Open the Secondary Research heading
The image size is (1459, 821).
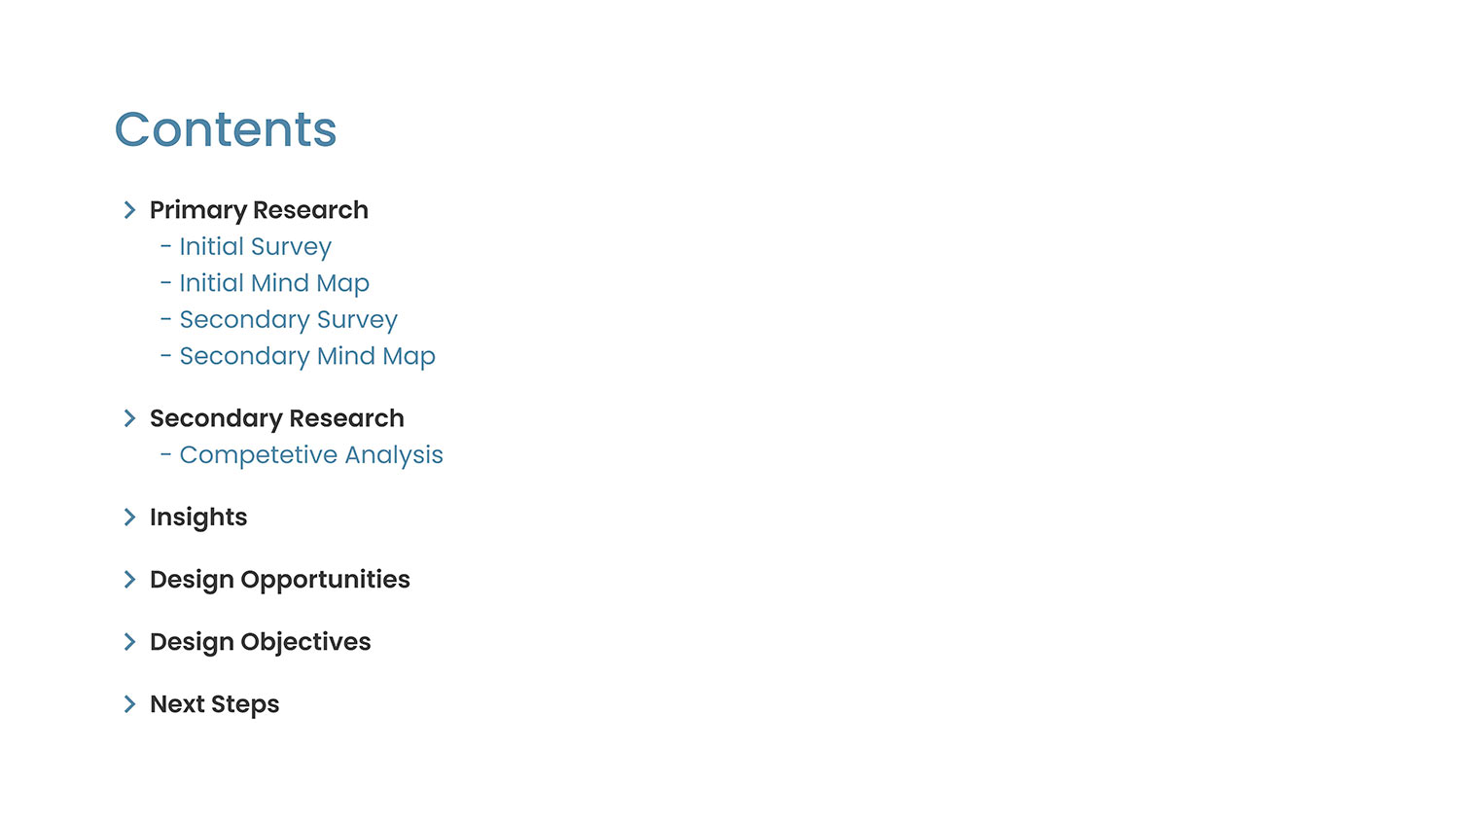(276, 418)
